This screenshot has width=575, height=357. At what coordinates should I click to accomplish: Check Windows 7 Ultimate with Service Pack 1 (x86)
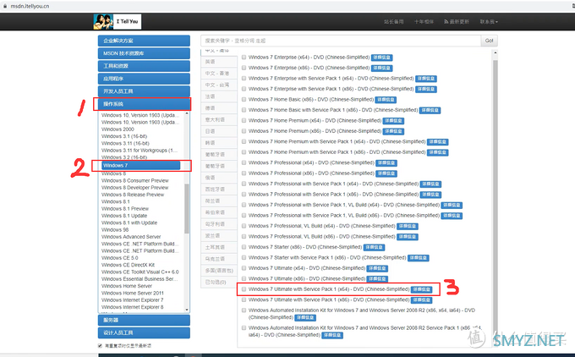click(244, 299)
